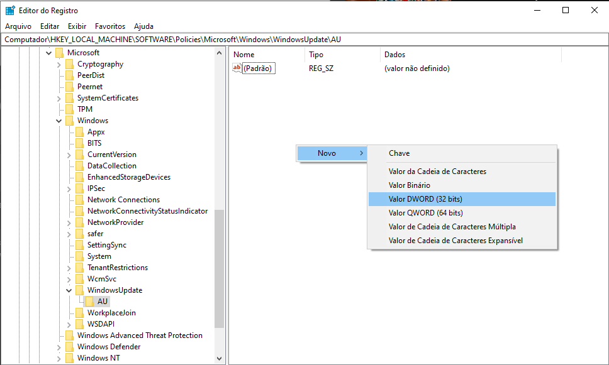Click the Cryptography folder icon
The image size is (609, 365).
click(69, 64)
